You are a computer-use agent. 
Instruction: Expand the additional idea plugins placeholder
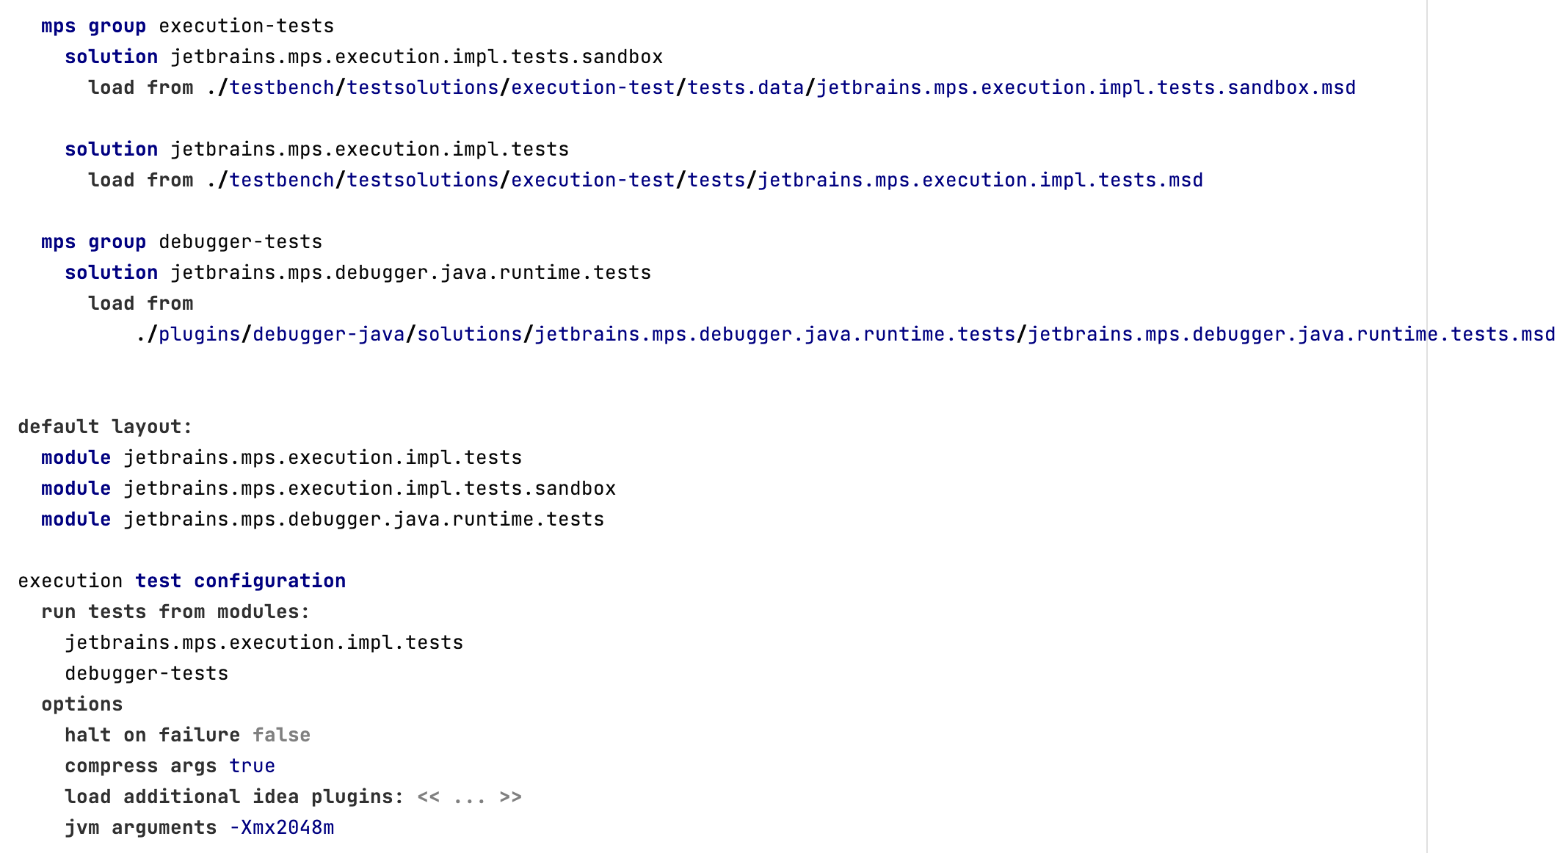coord(469,797)
